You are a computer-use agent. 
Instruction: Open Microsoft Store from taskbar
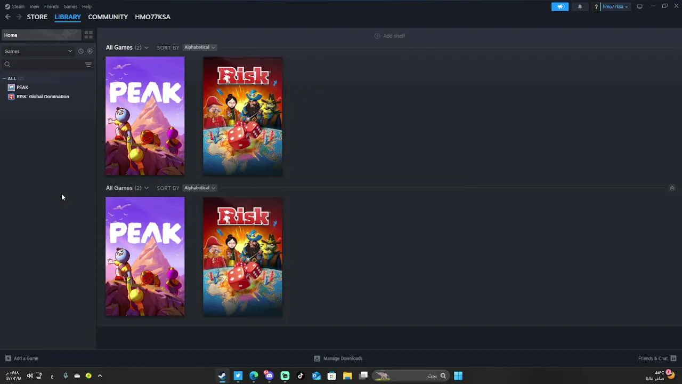pos(331,376)
